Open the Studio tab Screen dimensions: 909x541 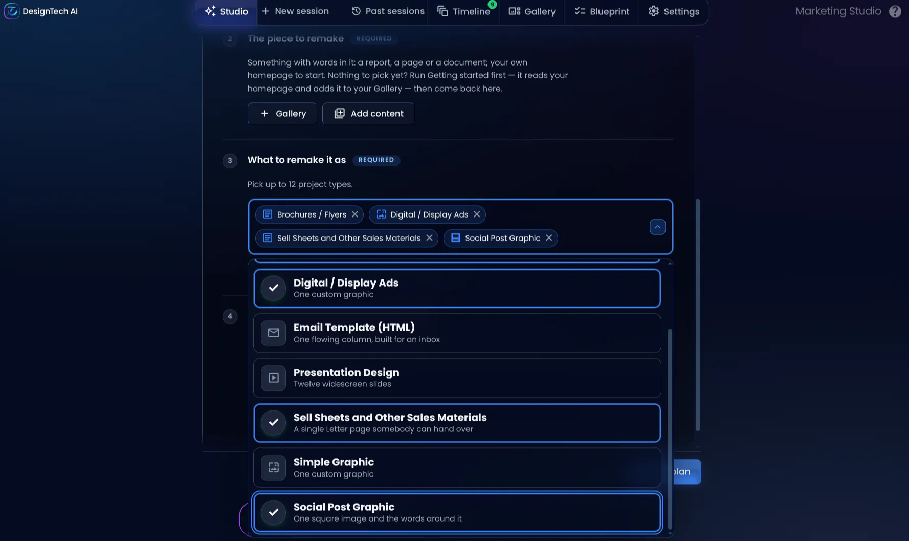[x=226, y=11]
